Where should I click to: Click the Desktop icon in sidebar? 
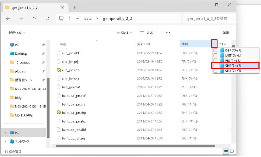click(12, 53)
